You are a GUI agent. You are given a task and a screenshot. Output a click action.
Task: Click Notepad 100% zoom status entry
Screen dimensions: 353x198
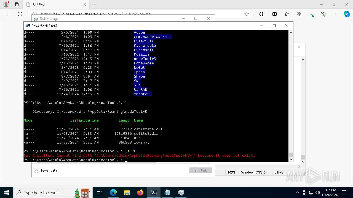231,172
